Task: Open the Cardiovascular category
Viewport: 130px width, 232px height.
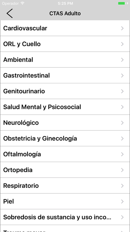Action: [65, 28]
